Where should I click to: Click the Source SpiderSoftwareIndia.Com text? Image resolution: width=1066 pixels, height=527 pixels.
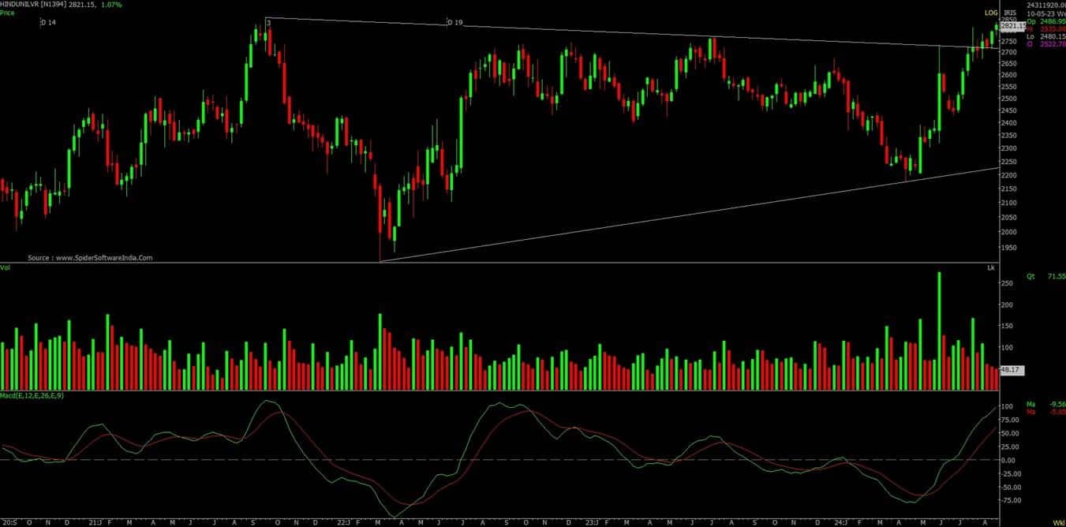[x=90, y=257]
